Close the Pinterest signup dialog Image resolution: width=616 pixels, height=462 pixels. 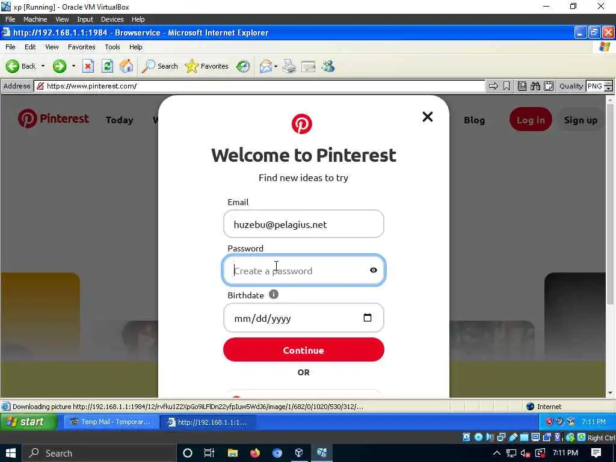point(428,117)
